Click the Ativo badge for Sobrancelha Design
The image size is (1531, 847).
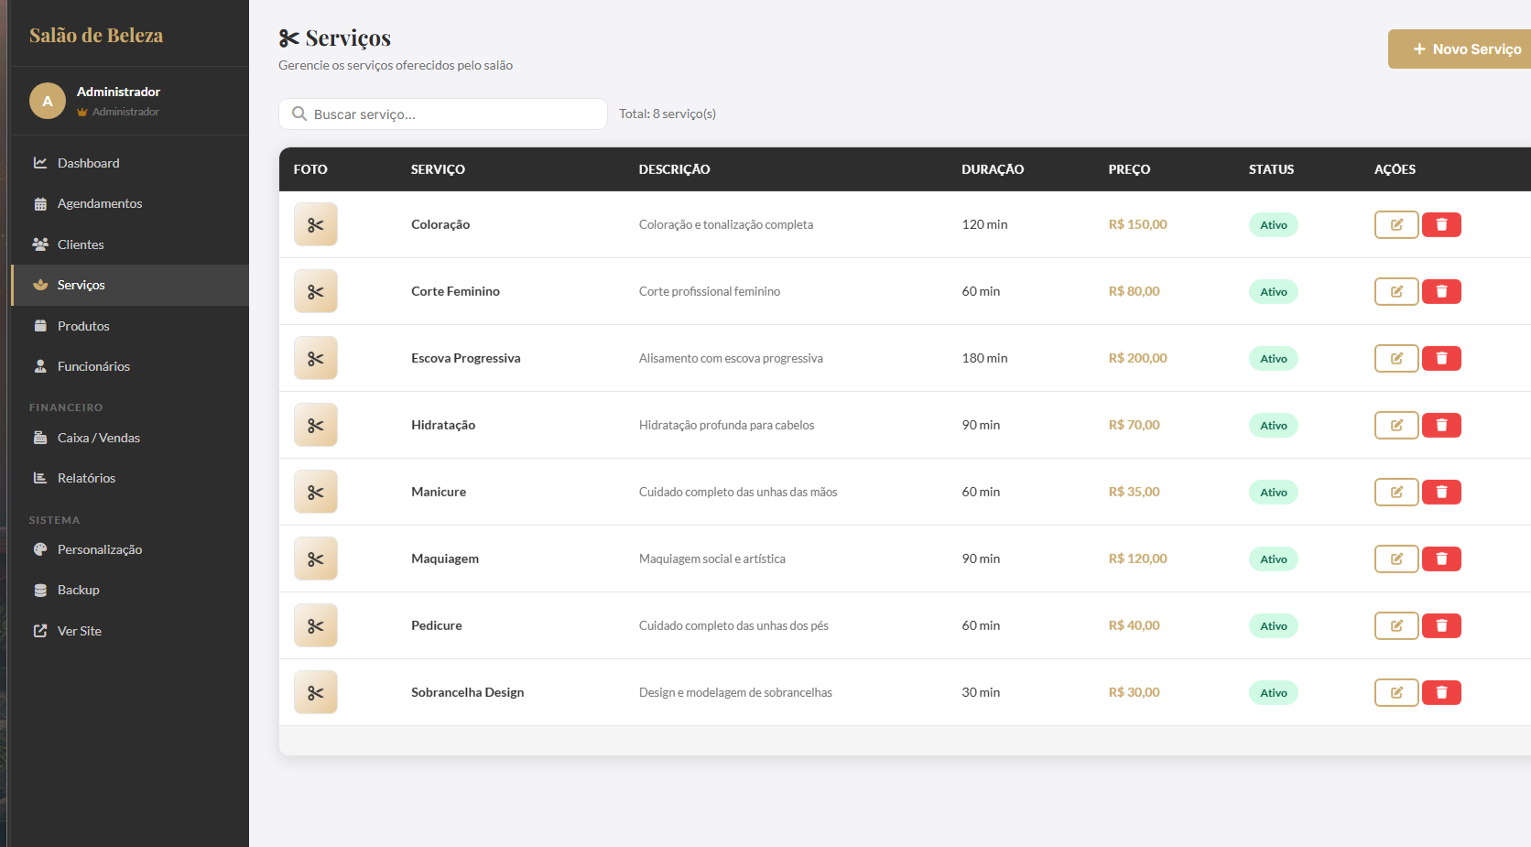coord(1274,692)
